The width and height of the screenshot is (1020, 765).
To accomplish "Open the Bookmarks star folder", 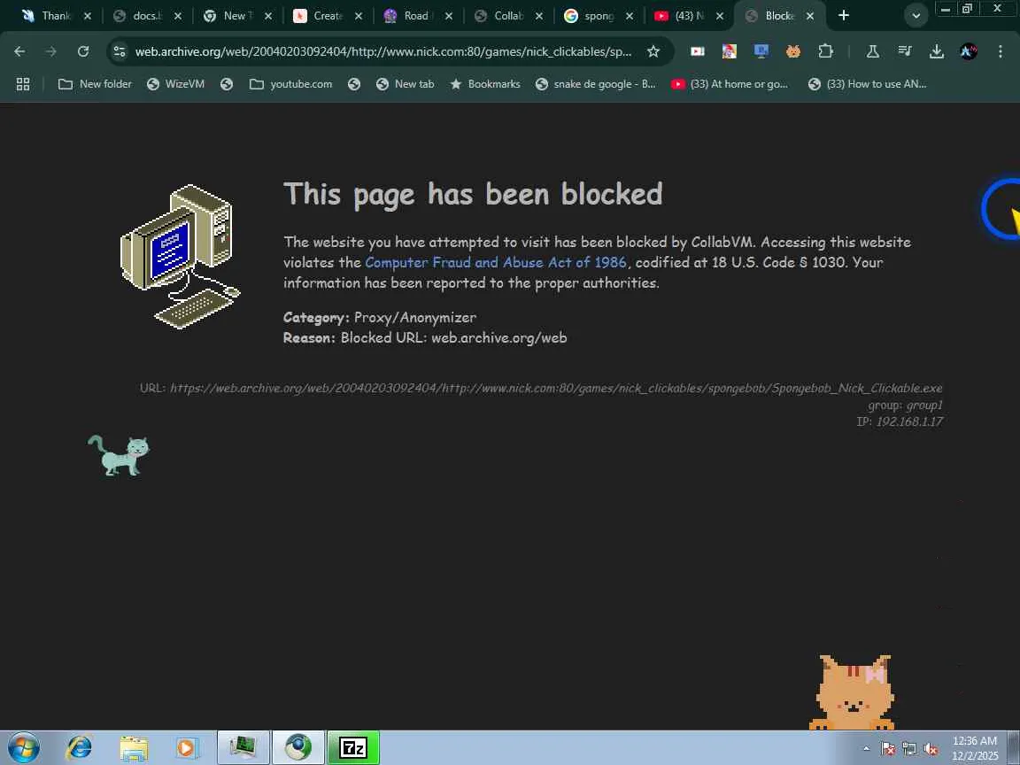I will pyautogui.click(x=485, y=84).
